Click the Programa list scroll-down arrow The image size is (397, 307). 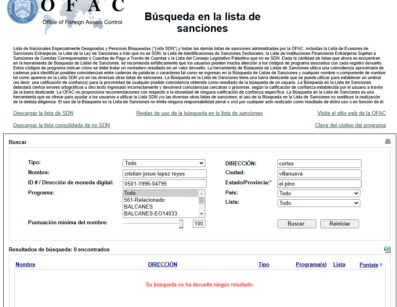click(202, 214)
